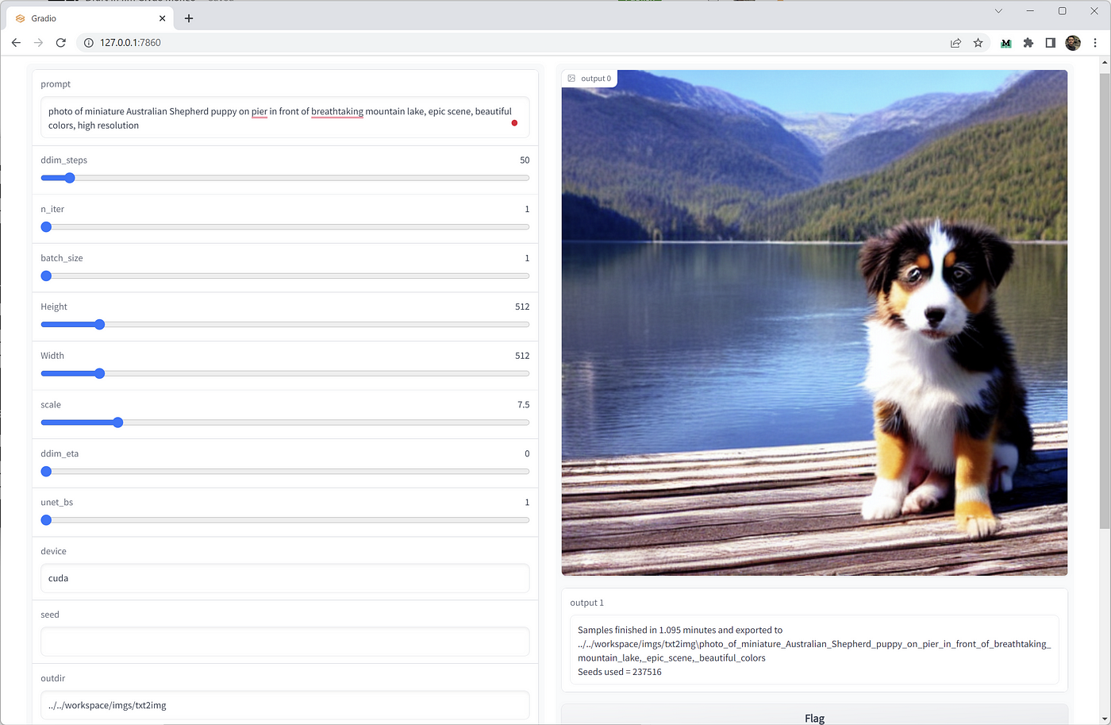Open Chrome three-dot menu

coord(1095,43)
